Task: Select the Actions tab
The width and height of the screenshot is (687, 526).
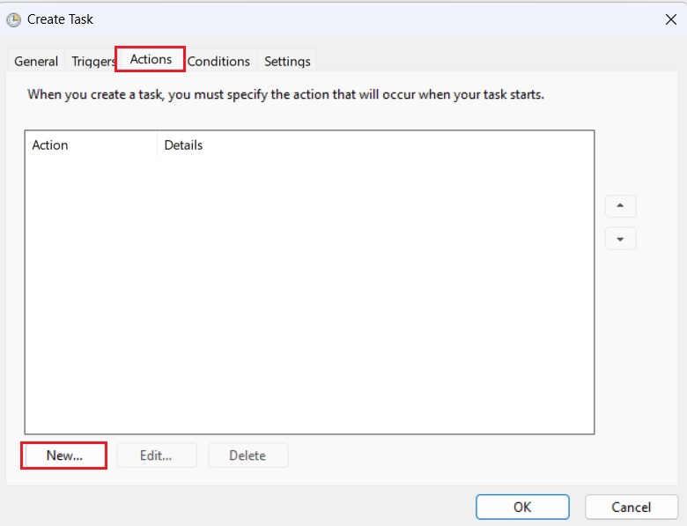Action: [x=151, y=59]
